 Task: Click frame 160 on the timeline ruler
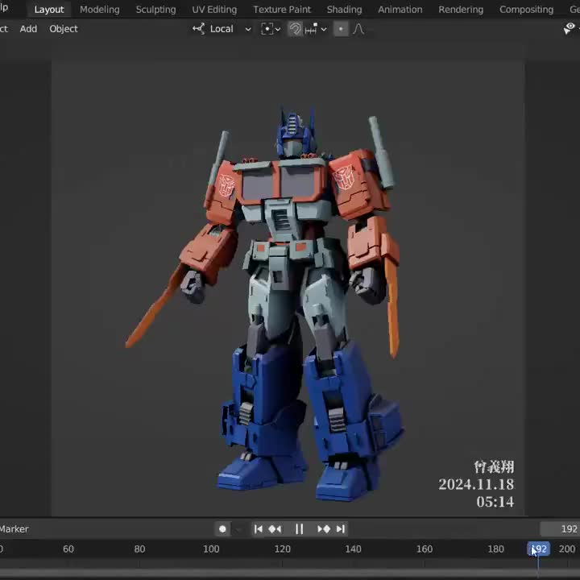point(425,549)
